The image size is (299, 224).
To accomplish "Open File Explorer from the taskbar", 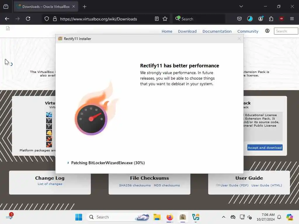I will pyautogui.click(x=157, y=217).
